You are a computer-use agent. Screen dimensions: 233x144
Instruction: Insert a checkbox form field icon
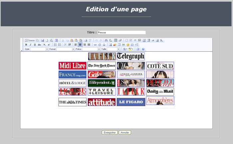coord(131,40)
